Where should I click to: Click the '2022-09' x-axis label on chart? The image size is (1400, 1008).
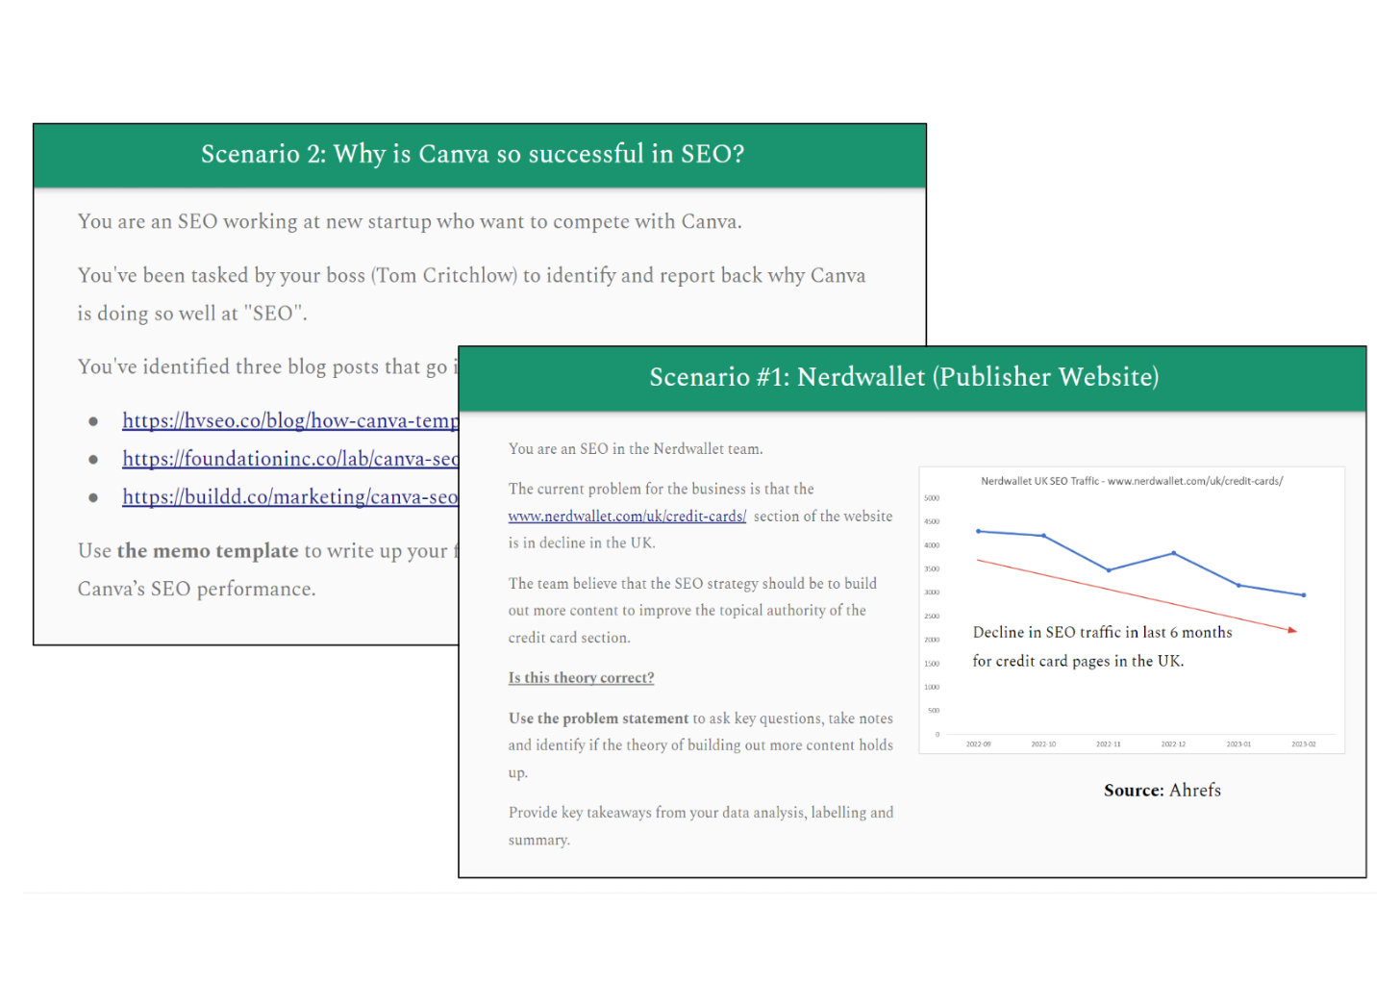point(978,744)
